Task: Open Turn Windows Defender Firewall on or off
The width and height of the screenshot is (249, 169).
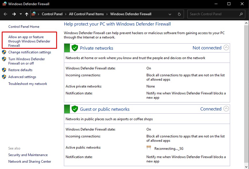Action: pos(27,61)
